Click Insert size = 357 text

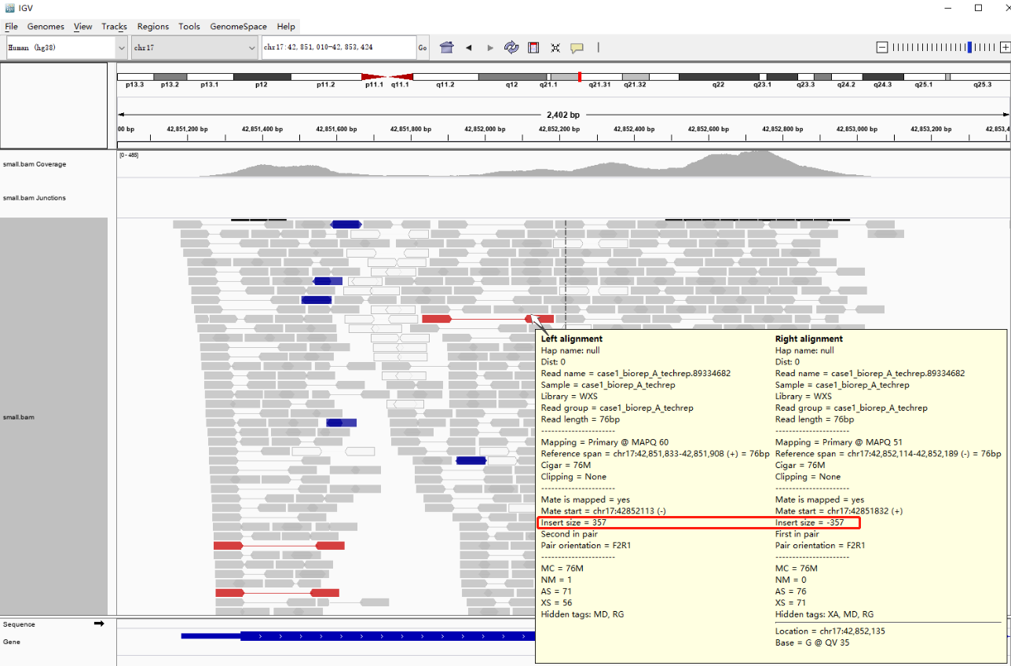(x=573, y=522)
